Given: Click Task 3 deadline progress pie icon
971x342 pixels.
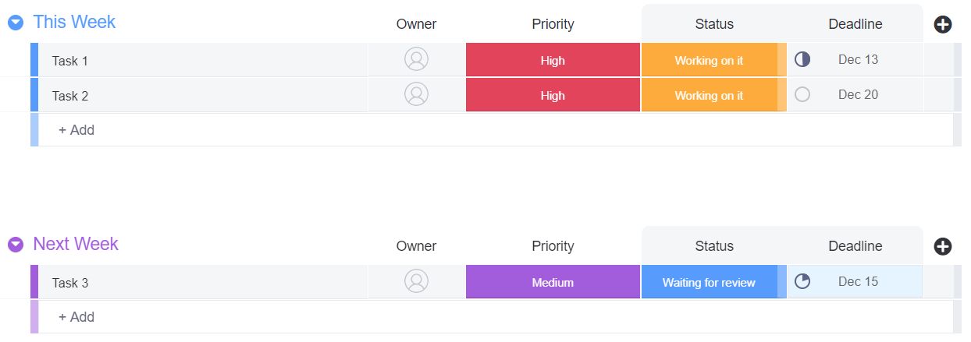Looking at the screenshot, I should pyautogui.click(x=802, y=282).
